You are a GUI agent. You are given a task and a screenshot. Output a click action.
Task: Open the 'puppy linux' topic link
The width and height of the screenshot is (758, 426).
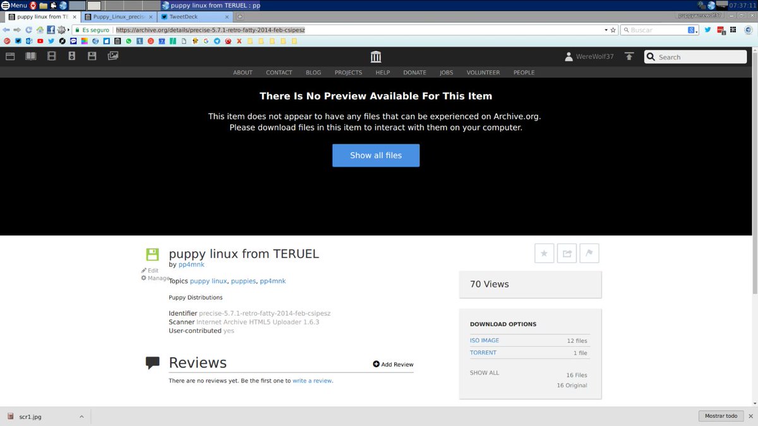(x=208, y=281)
